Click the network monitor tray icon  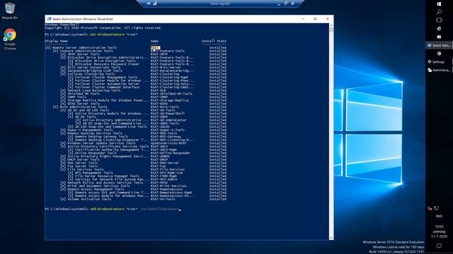[436, 208]
